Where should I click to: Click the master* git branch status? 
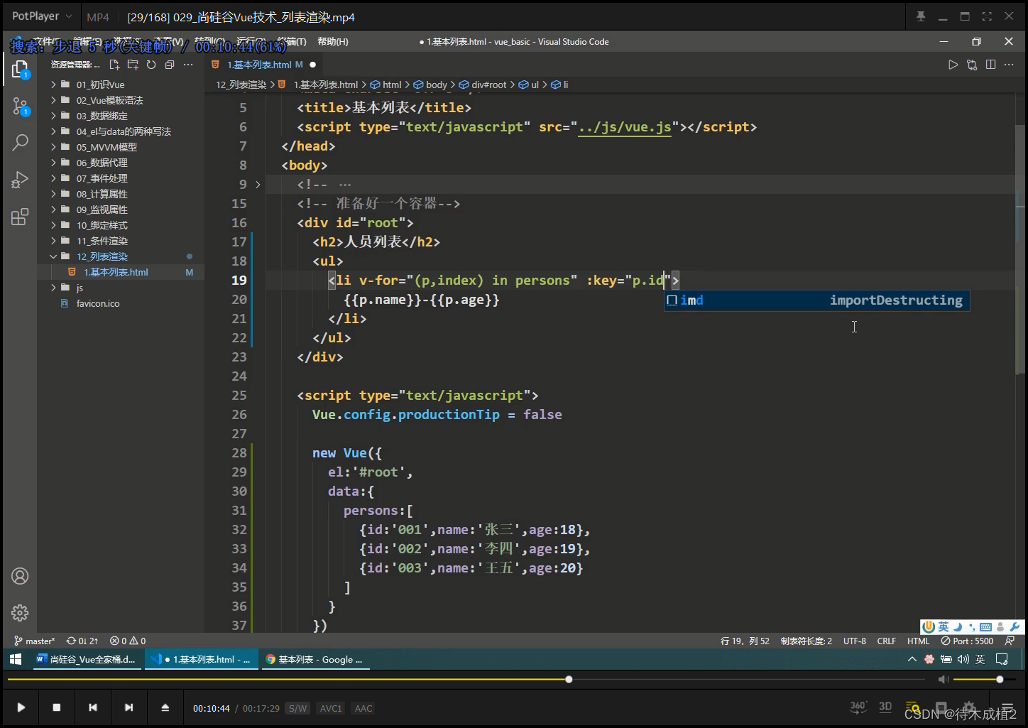click(34, 641)
